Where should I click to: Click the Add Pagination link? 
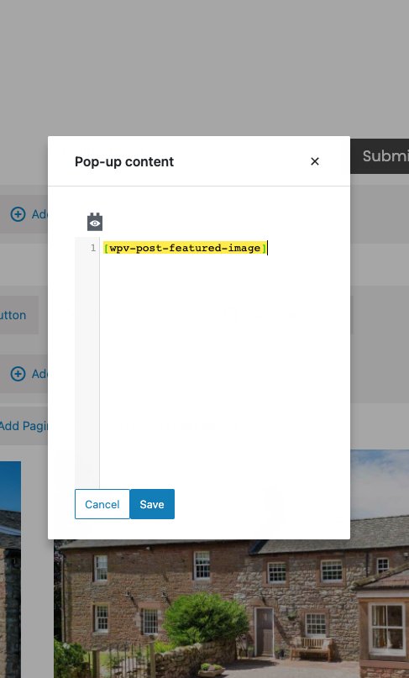[x=24, y=426]
